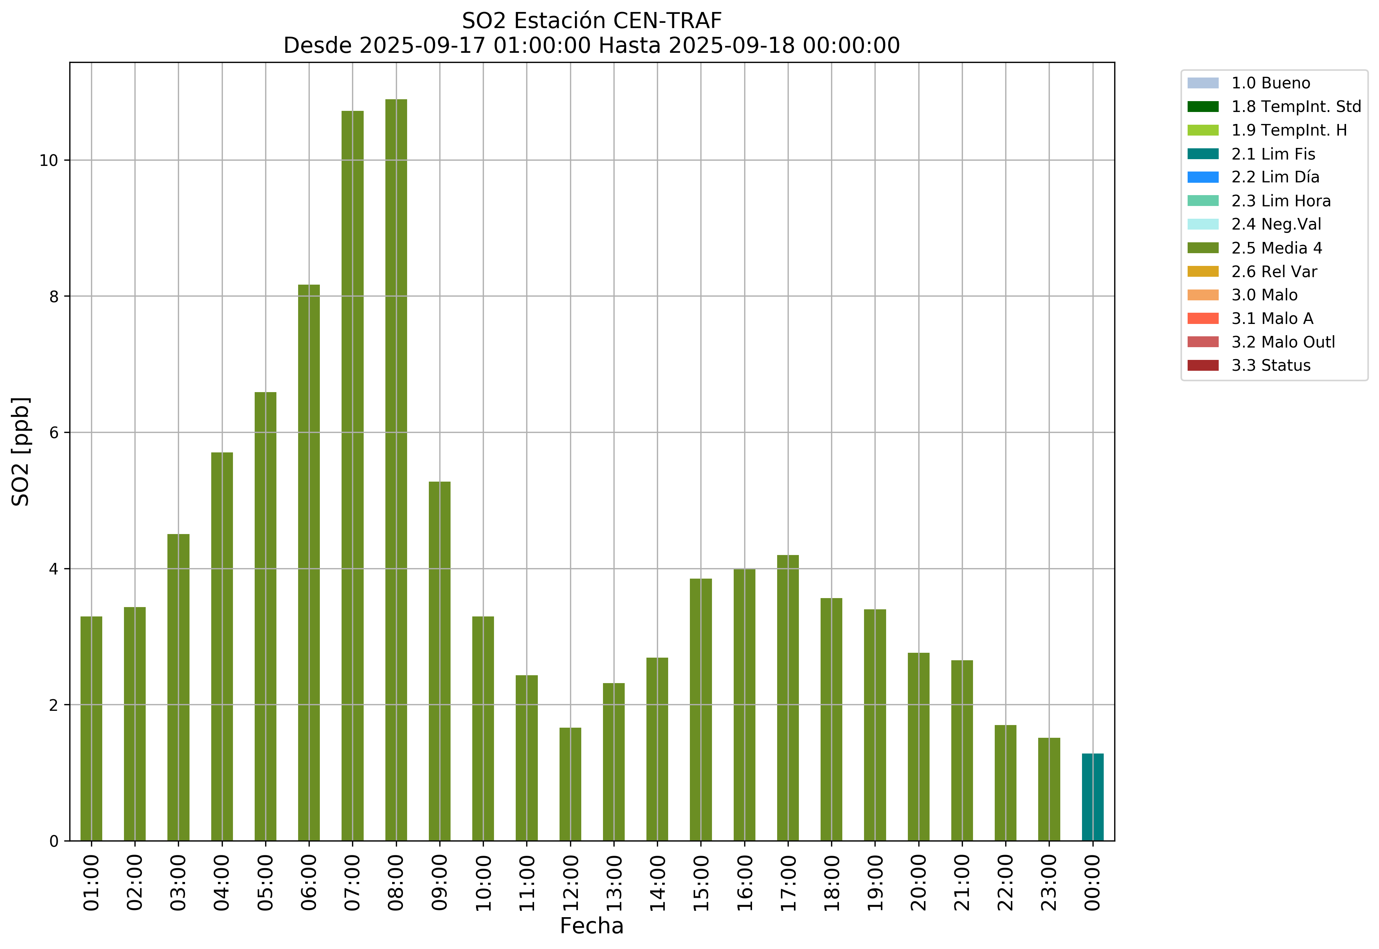Click the tallest bar at 08:00
This screenshot has width=1379, height=949.
pyautogui.click(x=396, y=470)
